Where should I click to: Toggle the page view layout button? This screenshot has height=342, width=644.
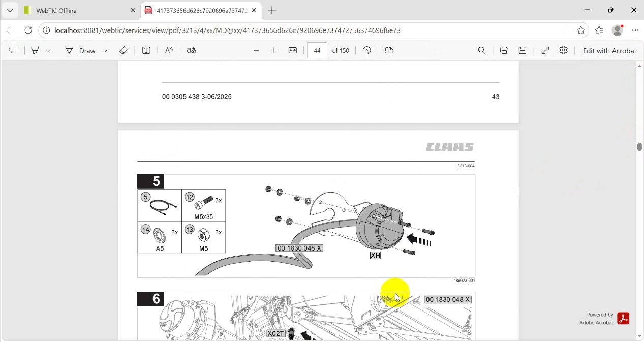click(389, 50)
